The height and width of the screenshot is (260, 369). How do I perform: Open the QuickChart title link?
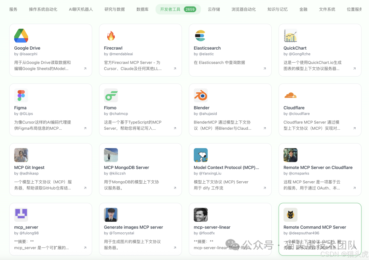tap(295, 48)
